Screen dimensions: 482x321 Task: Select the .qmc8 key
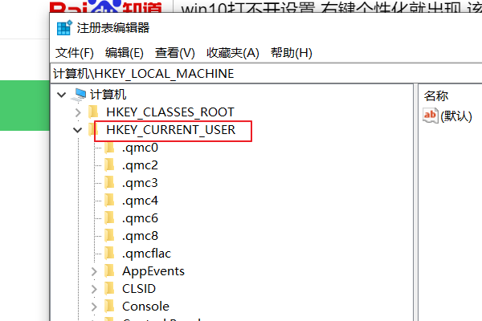[x=140, y=236]
